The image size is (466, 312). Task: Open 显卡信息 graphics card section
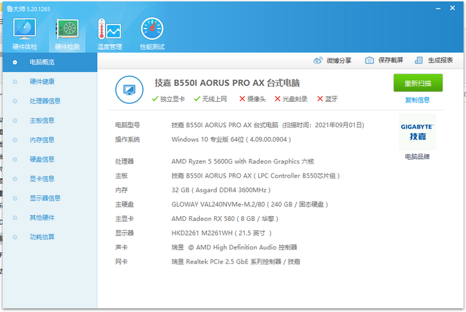[42, 178]
